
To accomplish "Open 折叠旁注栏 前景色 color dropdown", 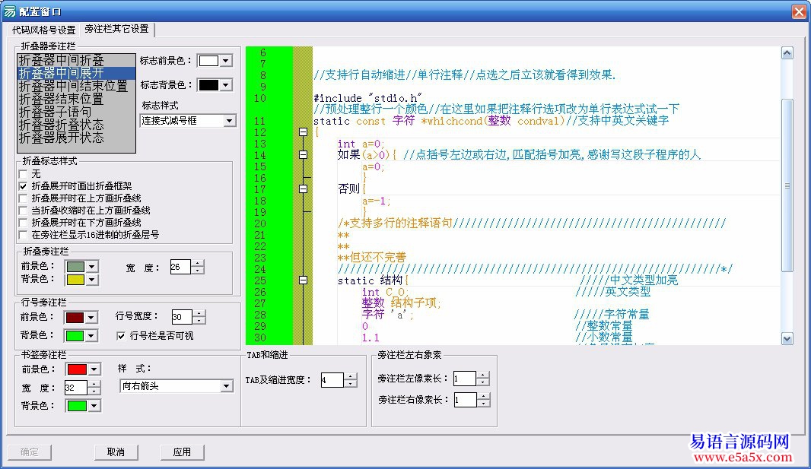I will [x=92, y=267].
